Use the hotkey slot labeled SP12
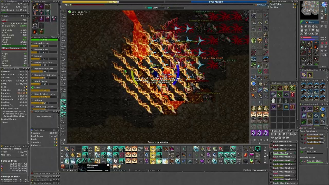The image size is (329, 185). click(x=147, y=149)
